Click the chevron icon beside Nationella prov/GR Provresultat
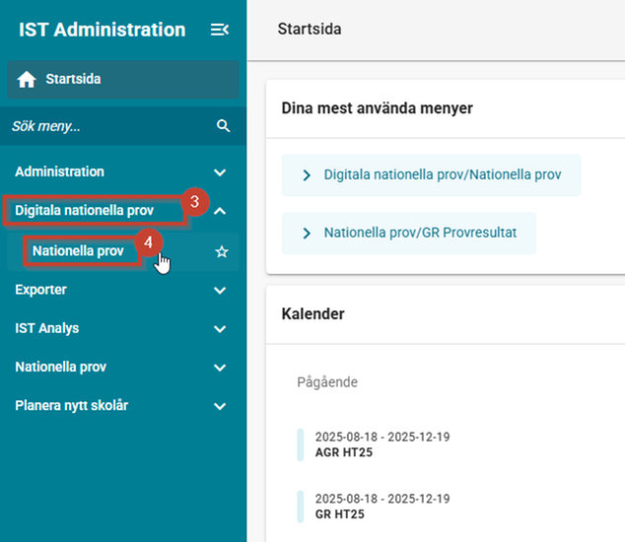The image size is (625, 542). pos(307,234)
